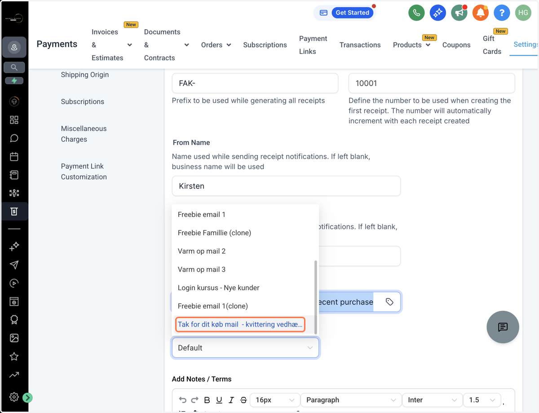Go to the Gift Cards tab
The width and height of the screenshot is (539, 413).
click(x=492, y=45)
